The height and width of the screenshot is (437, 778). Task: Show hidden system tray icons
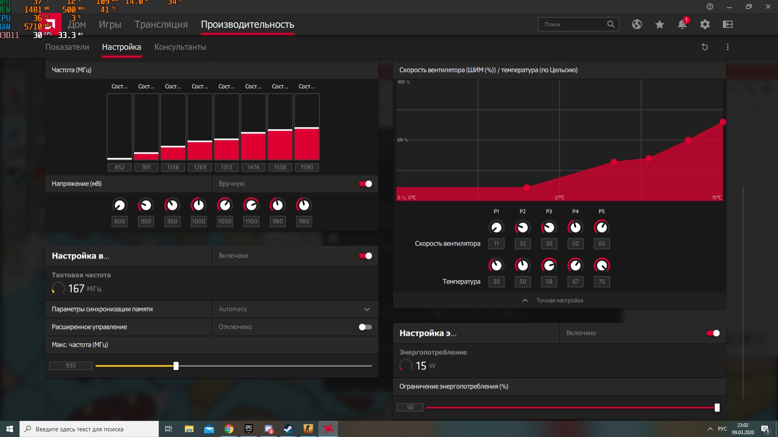pos(710,429)
